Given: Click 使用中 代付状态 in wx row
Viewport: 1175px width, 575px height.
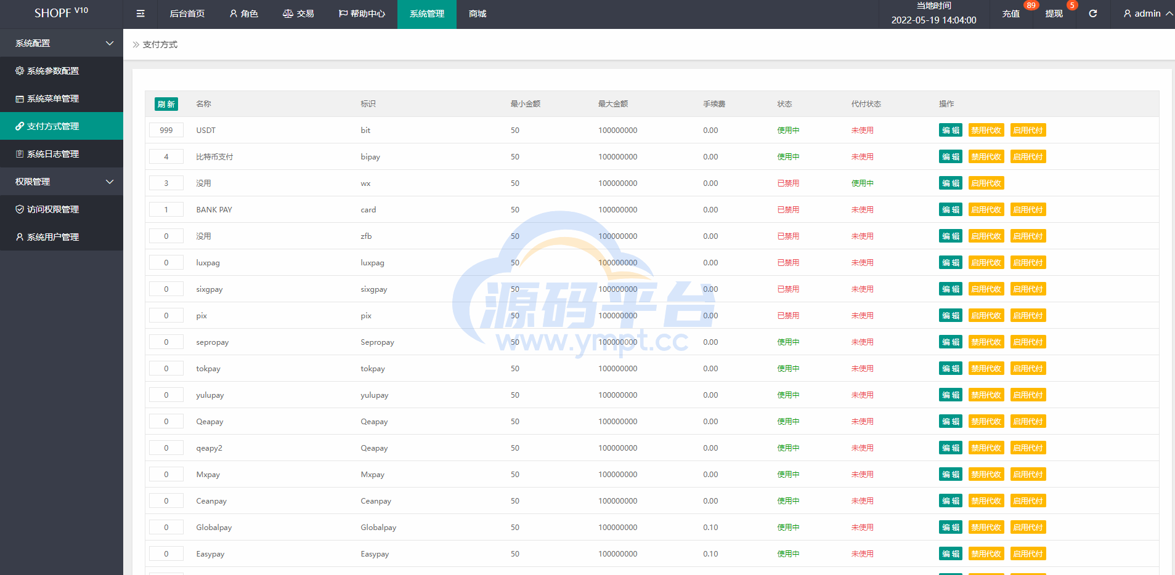Looking at the screenshot, I should point(862,183).
